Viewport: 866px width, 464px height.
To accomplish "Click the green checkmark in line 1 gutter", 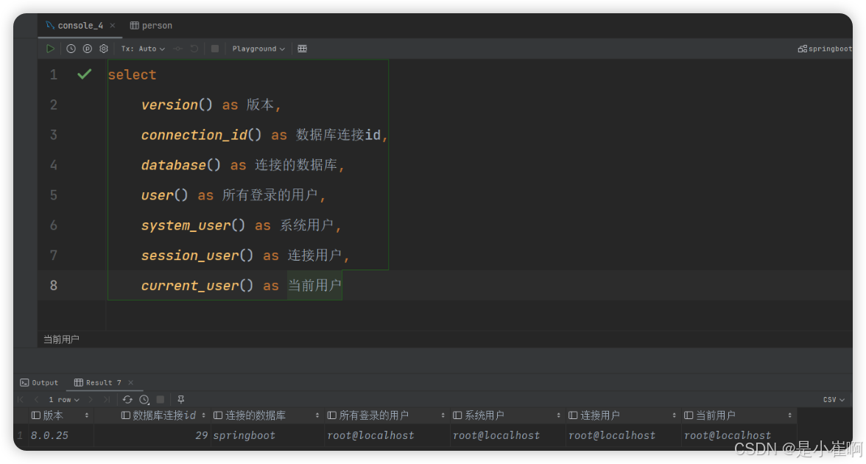I will 85,74.
